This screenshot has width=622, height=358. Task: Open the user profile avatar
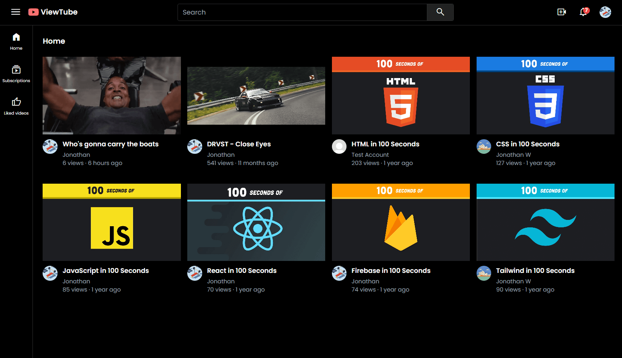[605, 12]
